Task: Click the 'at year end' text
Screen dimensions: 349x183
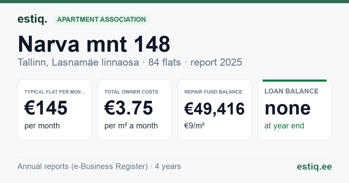Action: [284, 126]
